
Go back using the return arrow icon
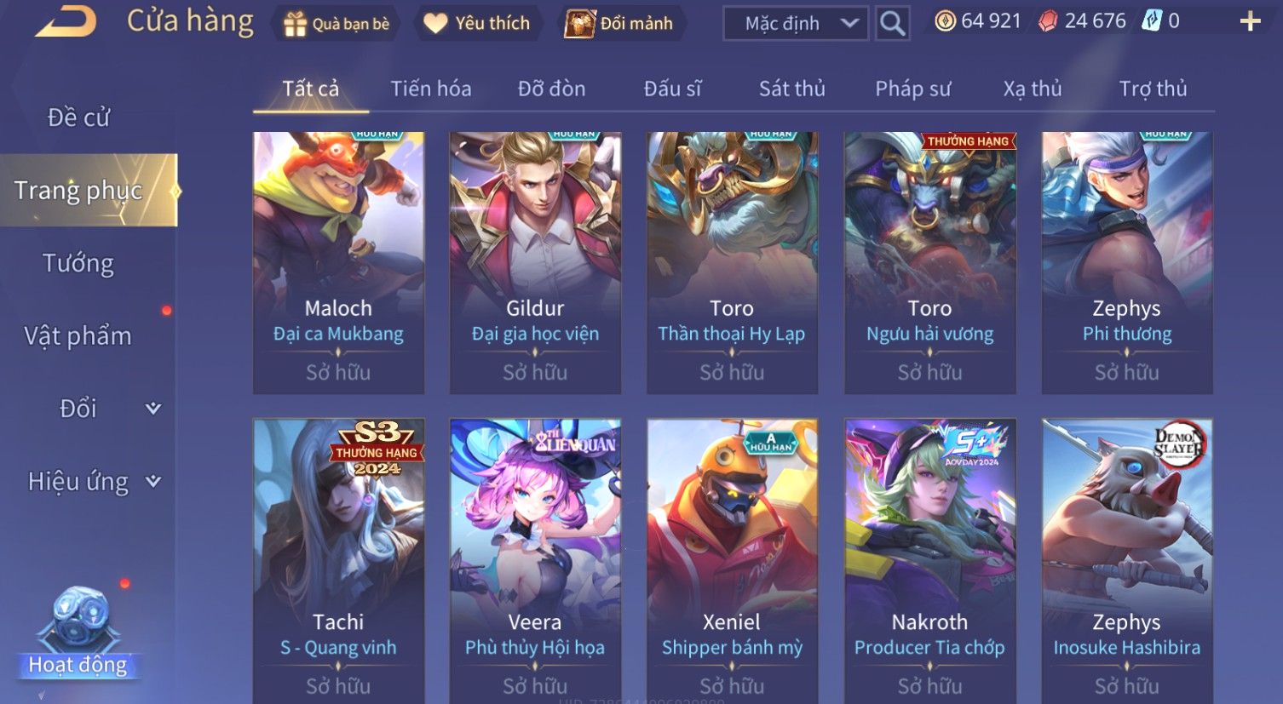point(66,20)
